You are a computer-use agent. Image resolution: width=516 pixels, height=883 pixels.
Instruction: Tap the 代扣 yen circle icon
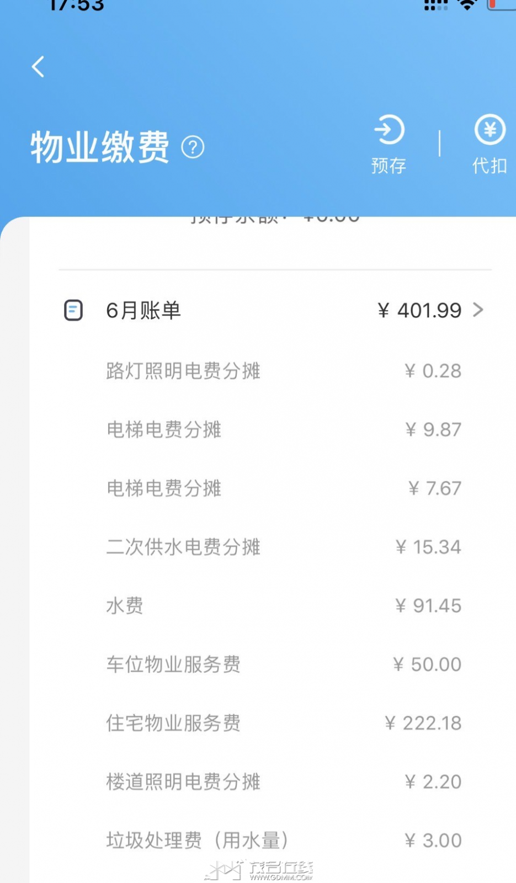coord(490,130)
